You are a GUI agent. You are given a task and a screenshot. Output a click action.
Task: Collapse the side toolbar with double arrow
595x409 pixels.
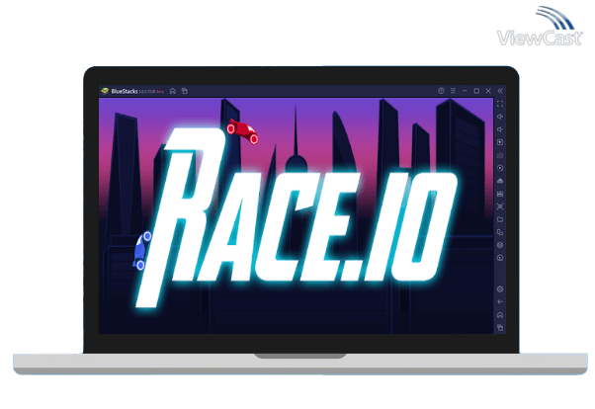pyautogui.click(x=500, y=91)
